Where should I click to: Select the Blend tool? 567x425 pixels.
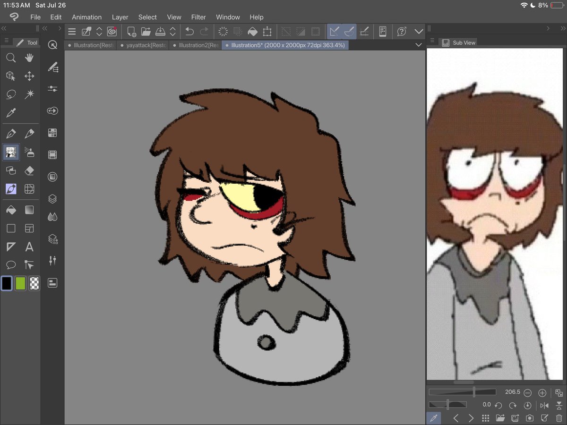pos(11,170)
